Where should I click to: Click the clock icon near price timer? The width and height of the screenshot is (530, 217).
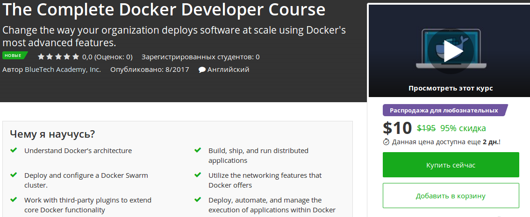tap(386, 142)
